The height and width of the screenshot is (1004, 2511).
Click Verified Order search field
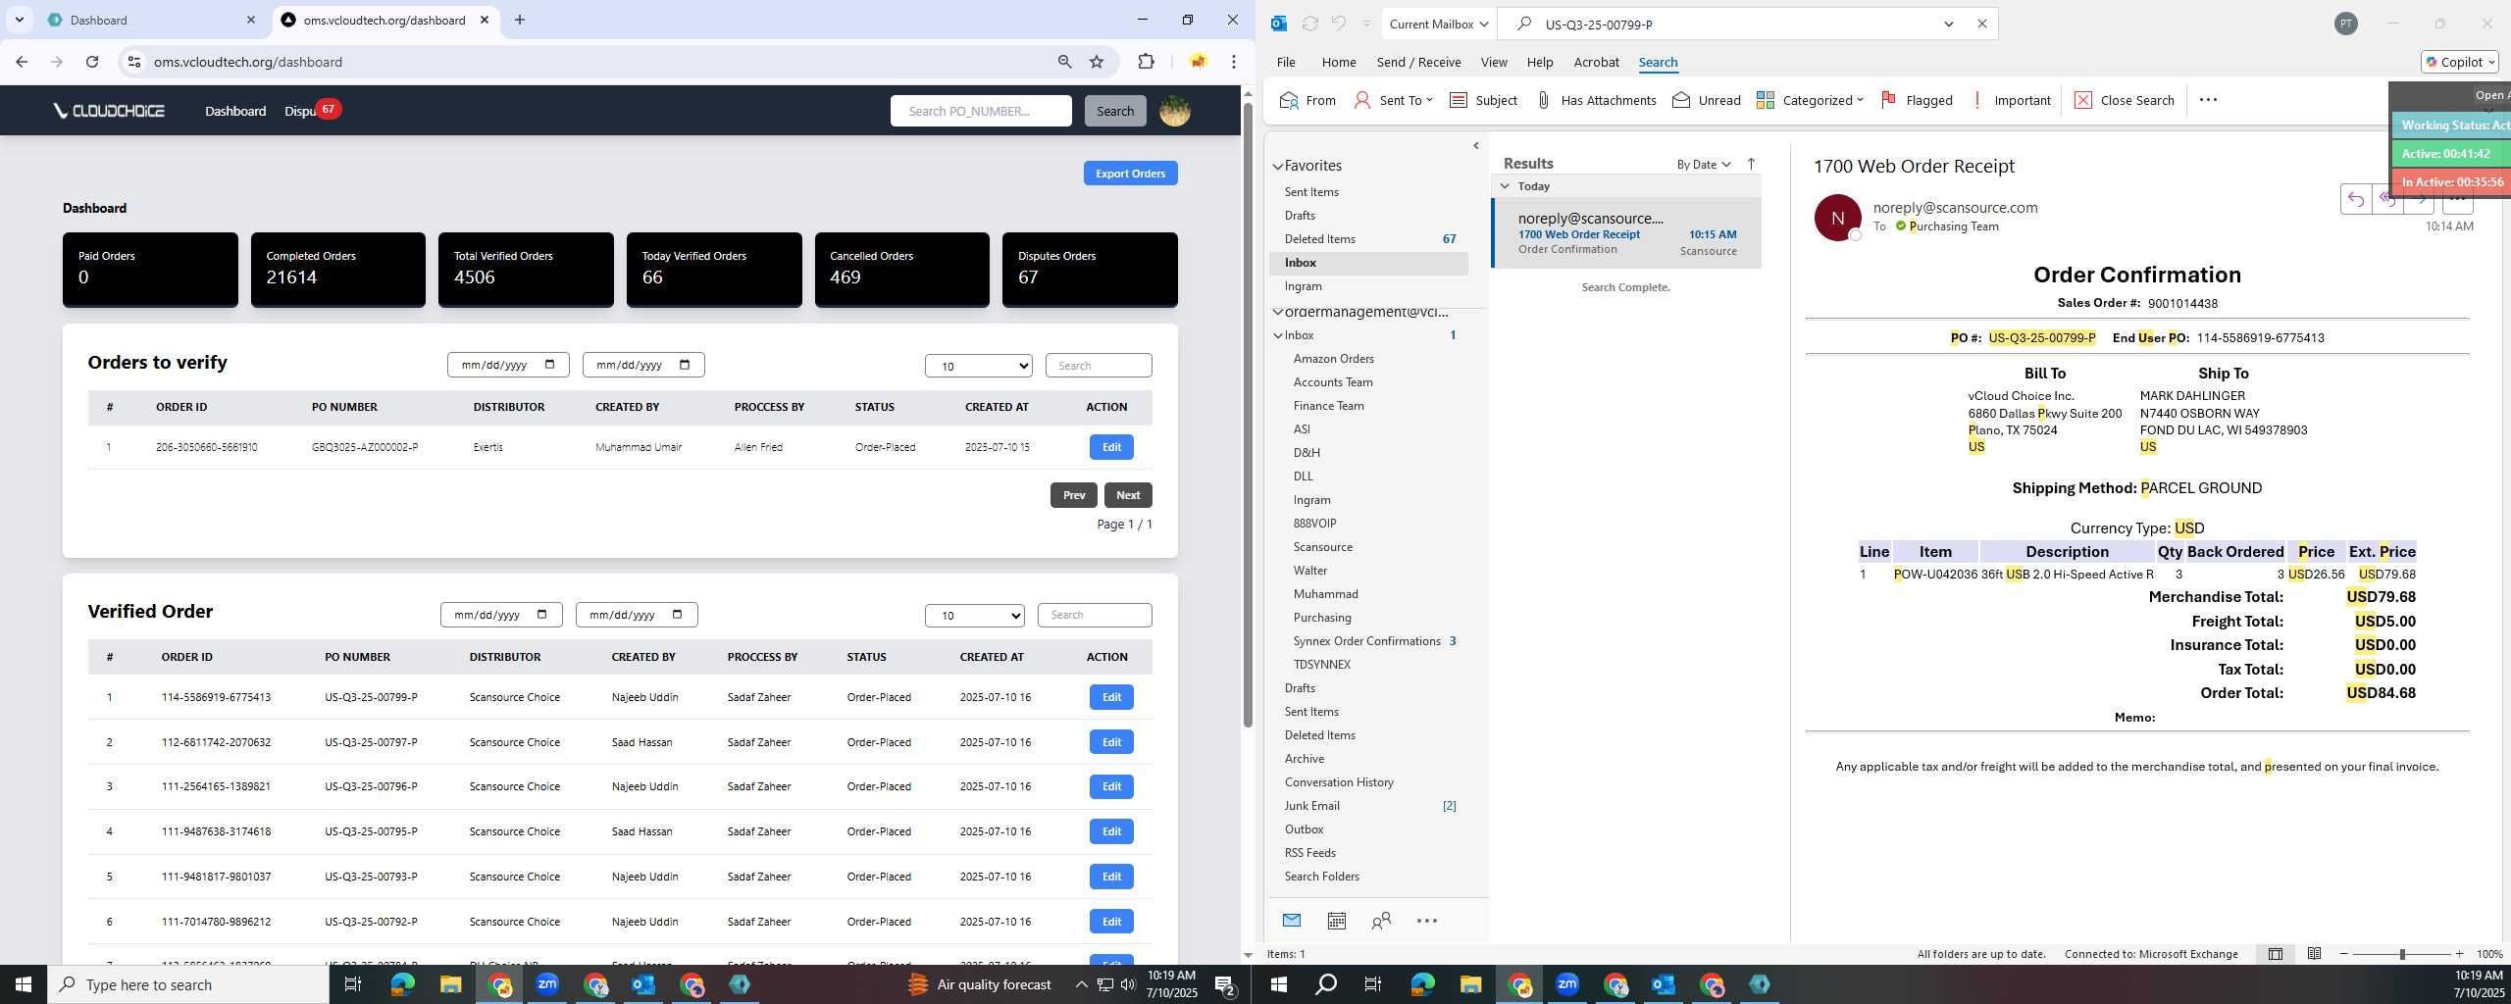click(1095, 615)
